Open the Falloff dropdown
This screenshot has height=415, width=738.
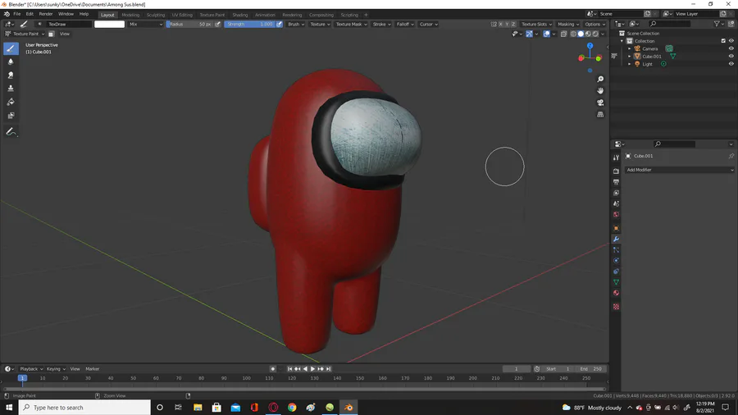(405, 24)
